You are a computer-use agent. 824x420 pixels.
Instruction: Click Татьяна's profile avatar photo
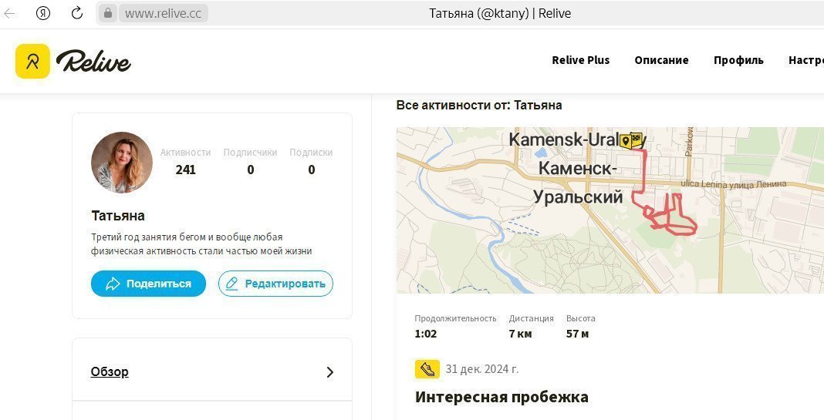point(122,163)
